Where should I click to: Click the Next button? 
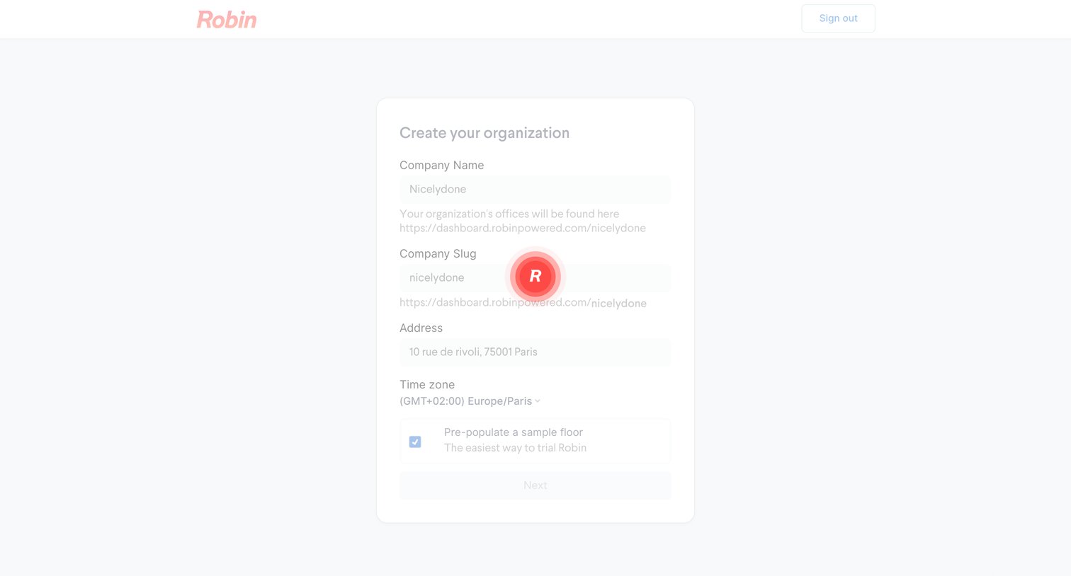(535, 485)
